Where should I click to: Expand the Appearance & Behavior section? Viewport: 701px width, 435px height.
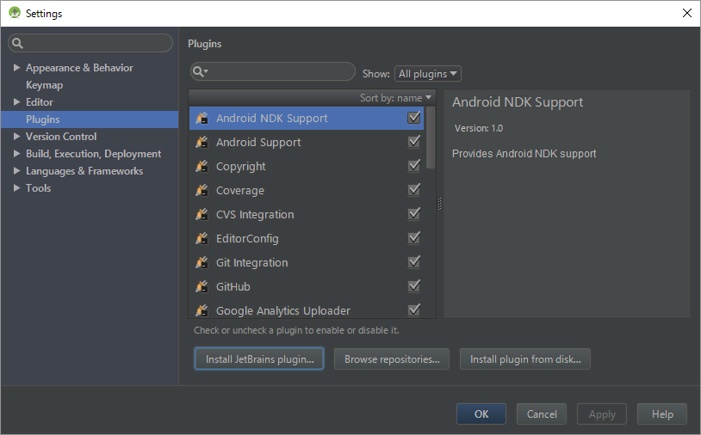(x=16, y=67)
